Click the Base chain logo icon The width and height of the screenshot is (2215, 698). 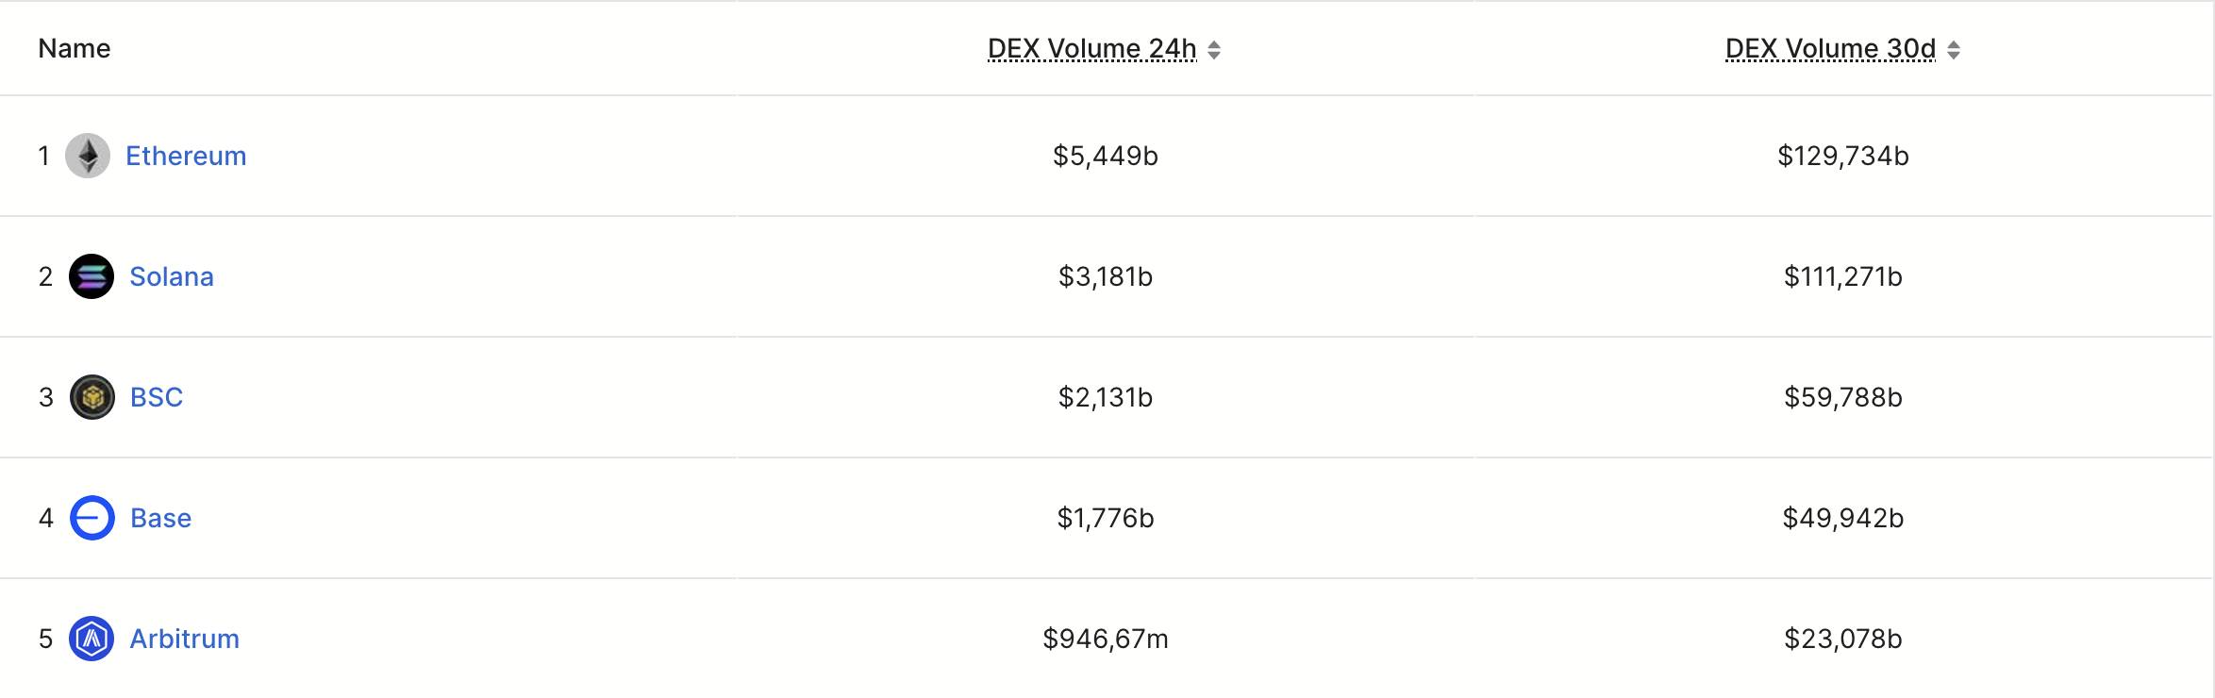[92, 518]
